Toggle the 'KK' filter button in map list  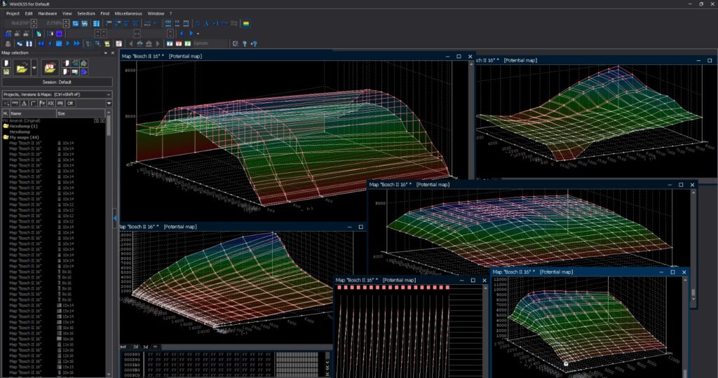click(x=51, y=103)
